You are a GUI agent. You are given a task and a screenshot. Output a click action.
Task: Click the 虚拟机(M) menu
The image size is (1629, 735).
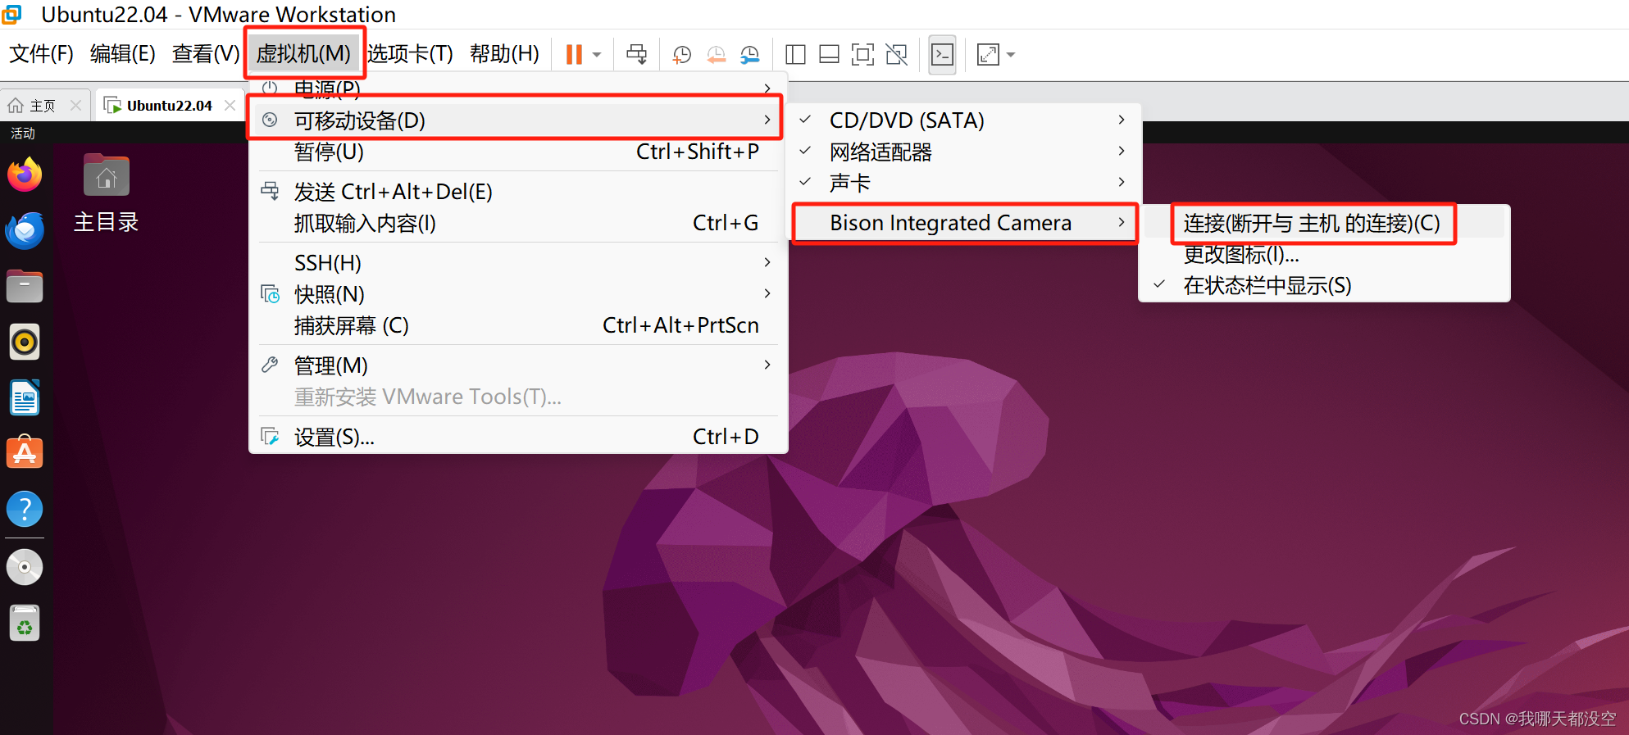coord(303,54)
